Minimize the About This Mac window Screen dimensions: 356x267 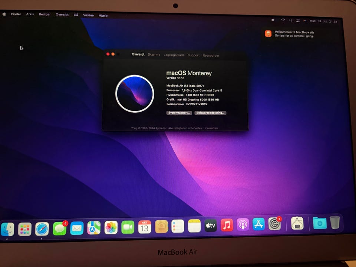113,54
